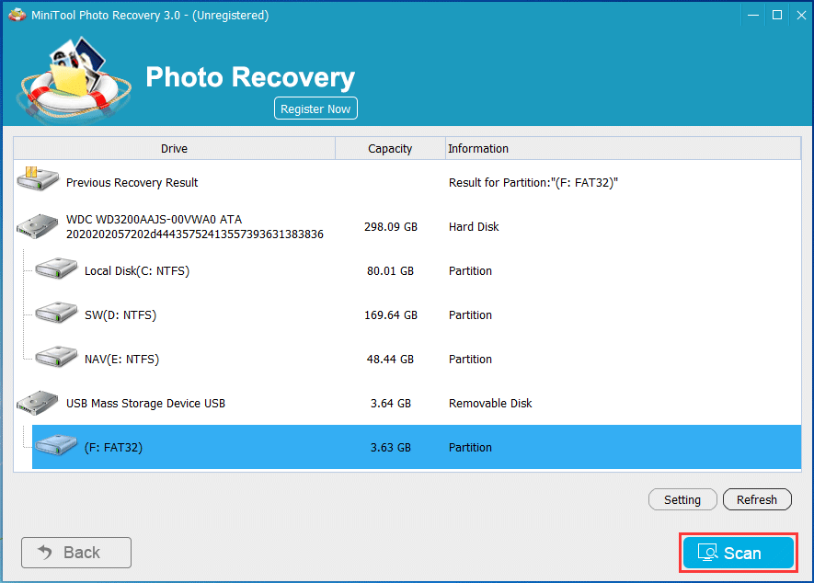The height and width of the screenshot is (583, 814).
Task: Open the title bar dropdown arrow menu
Action: [728, 15]
